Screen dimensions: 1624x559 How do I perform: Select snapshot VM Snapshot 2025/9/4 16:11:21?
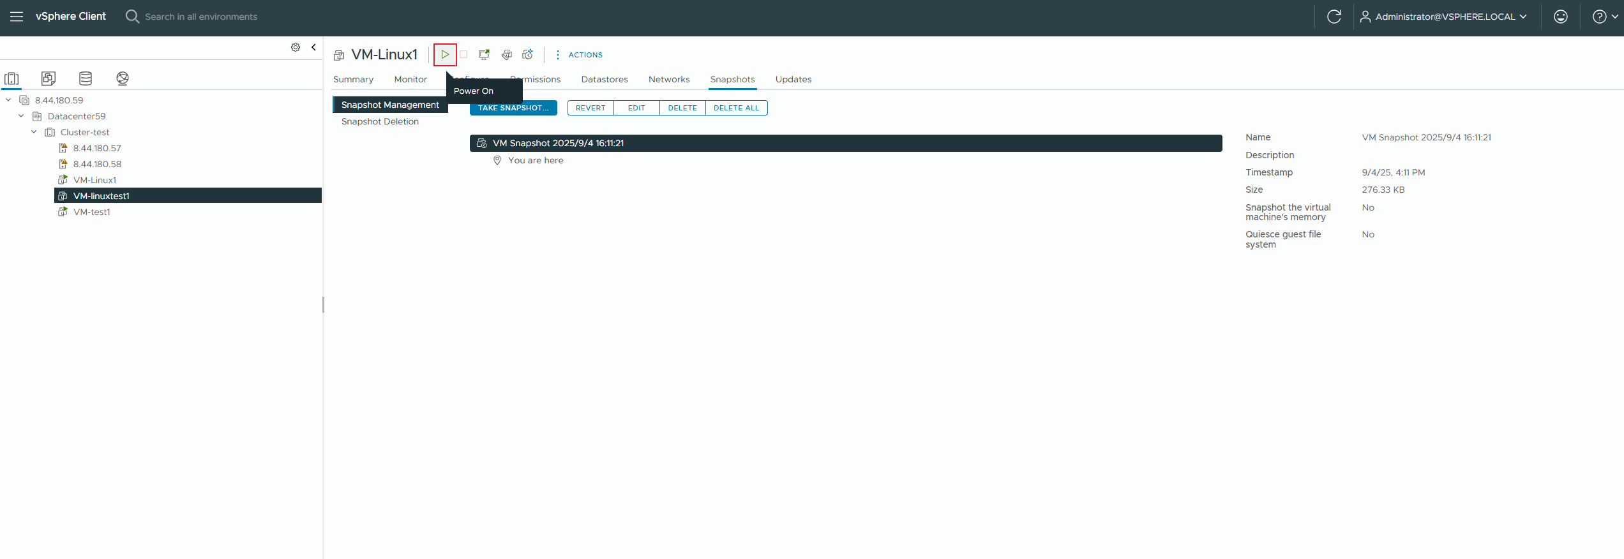click(x=846, y=143)
